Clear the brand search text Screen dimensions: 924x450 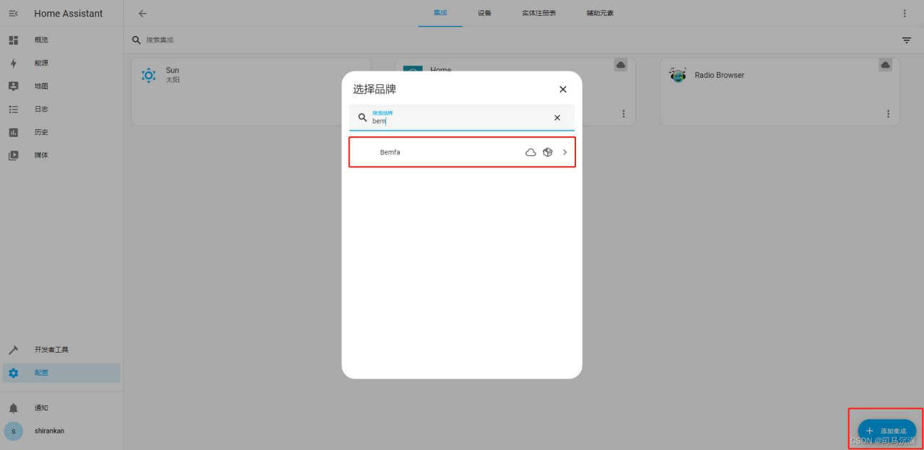pyautogui.click(x=557, y=118)
